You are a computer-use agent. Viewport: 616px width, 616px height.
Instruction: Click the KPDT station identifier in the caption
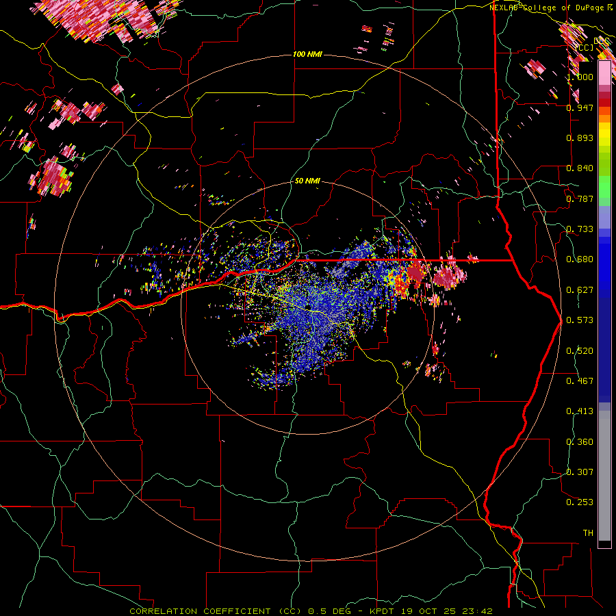[382, 611]
